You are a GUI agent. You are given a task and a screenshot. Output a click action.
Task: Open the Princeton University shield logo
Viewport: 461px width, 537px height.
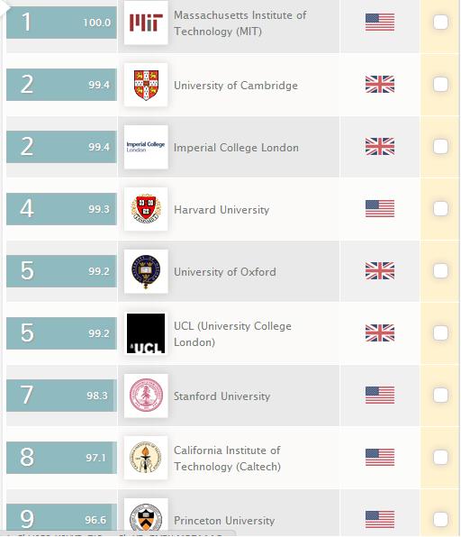[146, 516]
